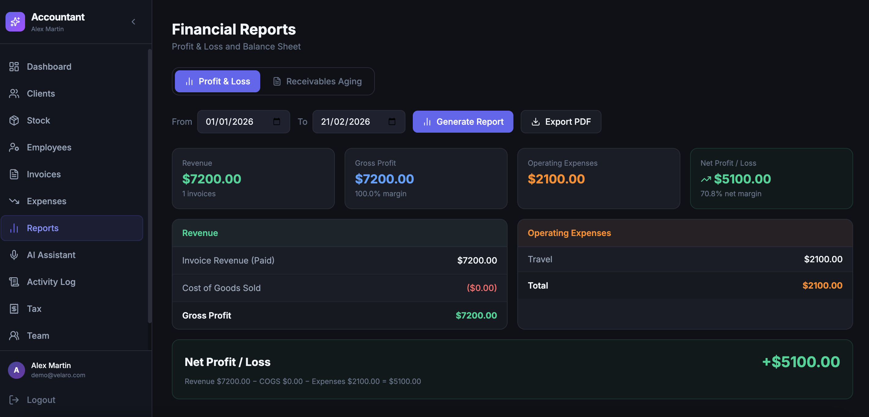
Task: Click the Stock box icon
Action: (x=14, y=120)
